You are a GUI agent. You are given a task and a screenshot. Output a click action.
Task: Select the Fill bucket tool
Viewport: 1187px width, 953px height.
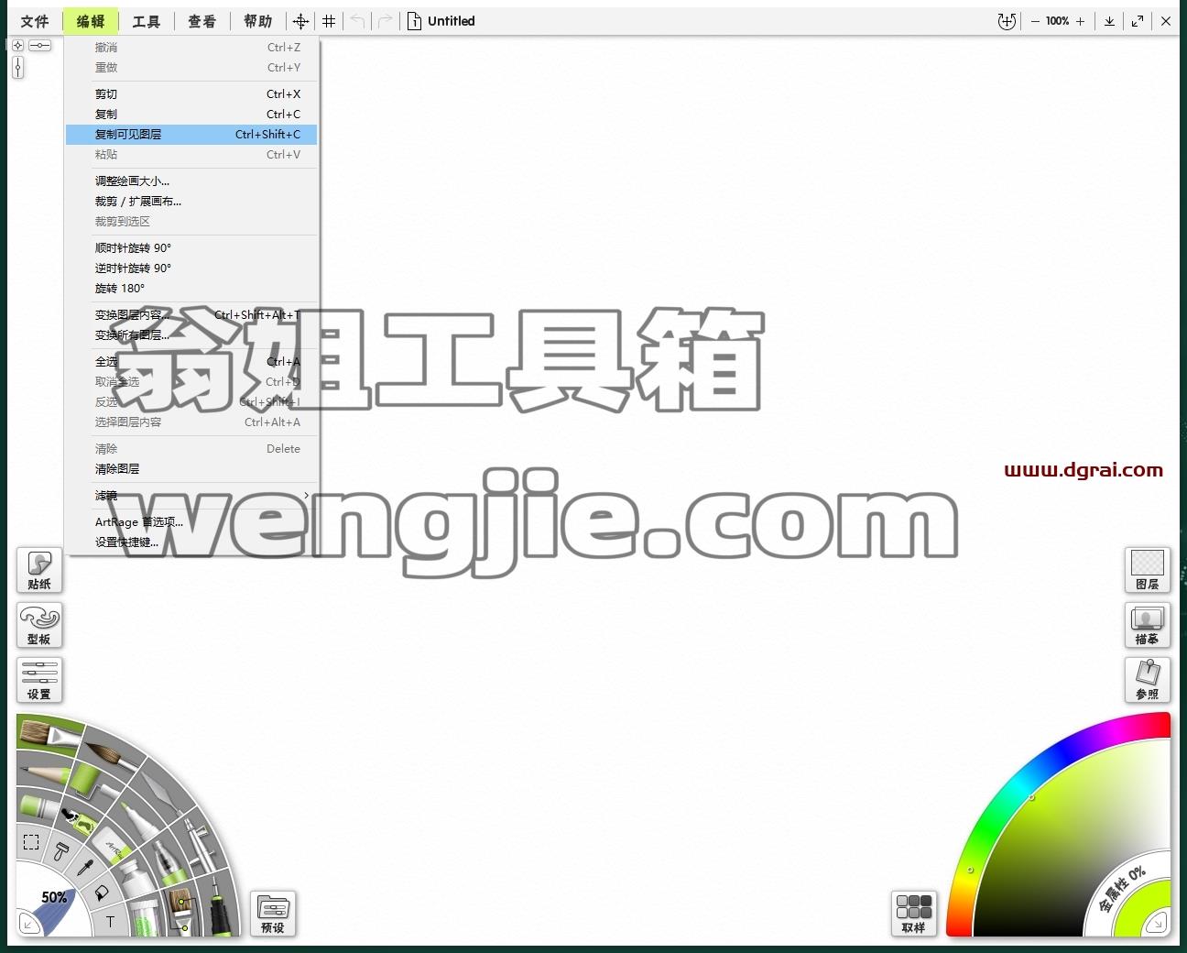pyautogui.click(x=101, y=893)
